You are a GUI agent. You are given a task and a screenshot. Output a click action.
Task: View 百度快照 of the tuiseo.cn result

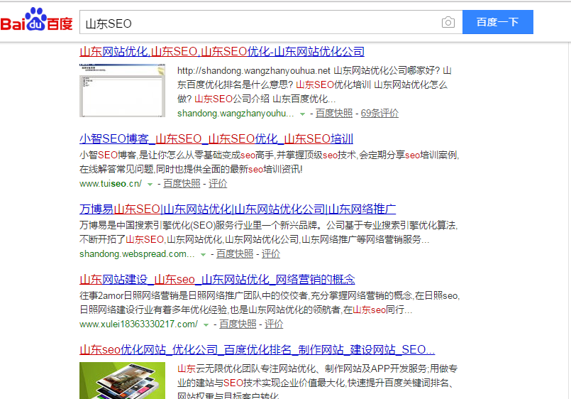click(182, 183)
